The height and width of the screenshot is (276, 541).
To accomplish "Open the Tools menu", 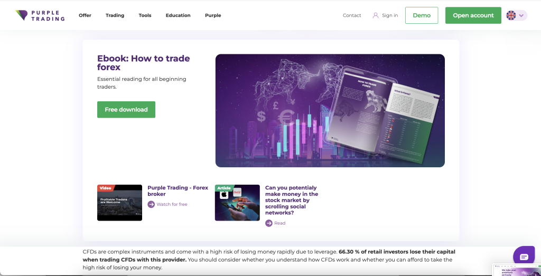I will (145, 15).
